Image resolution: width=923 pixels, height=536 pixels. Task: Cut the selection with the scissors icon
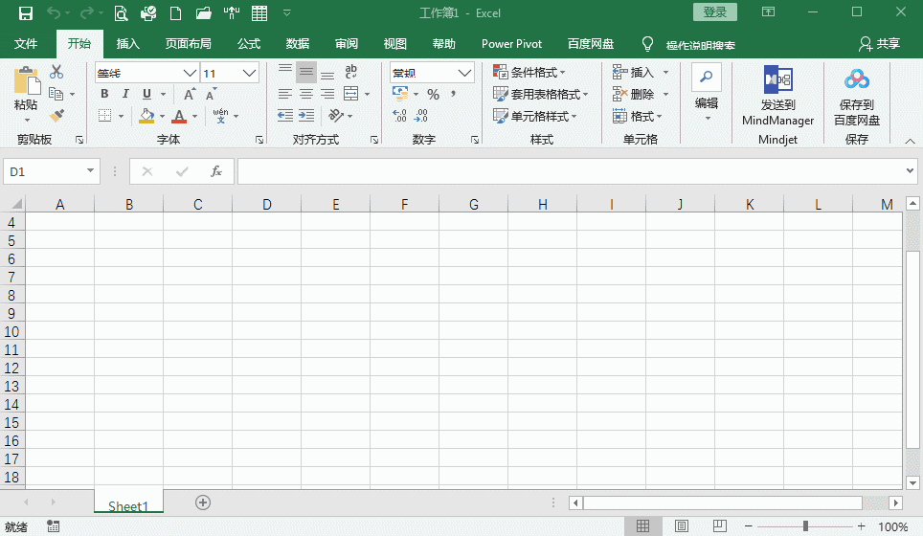(x=56, y=72)
